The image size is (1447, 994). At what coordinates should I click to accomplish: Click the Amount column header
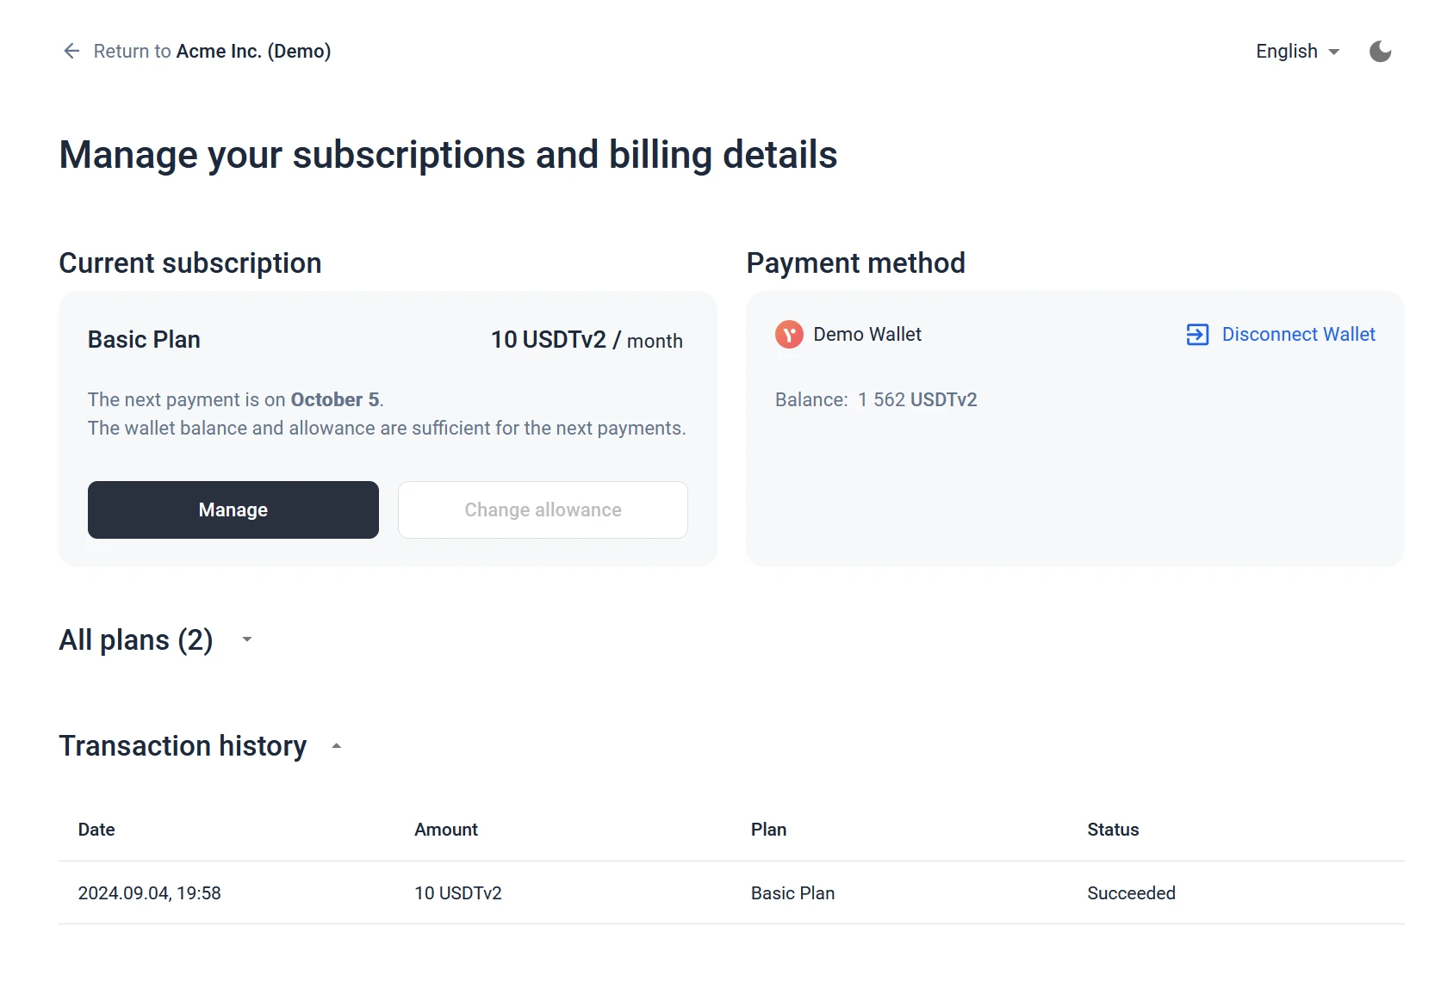(446, 830)
